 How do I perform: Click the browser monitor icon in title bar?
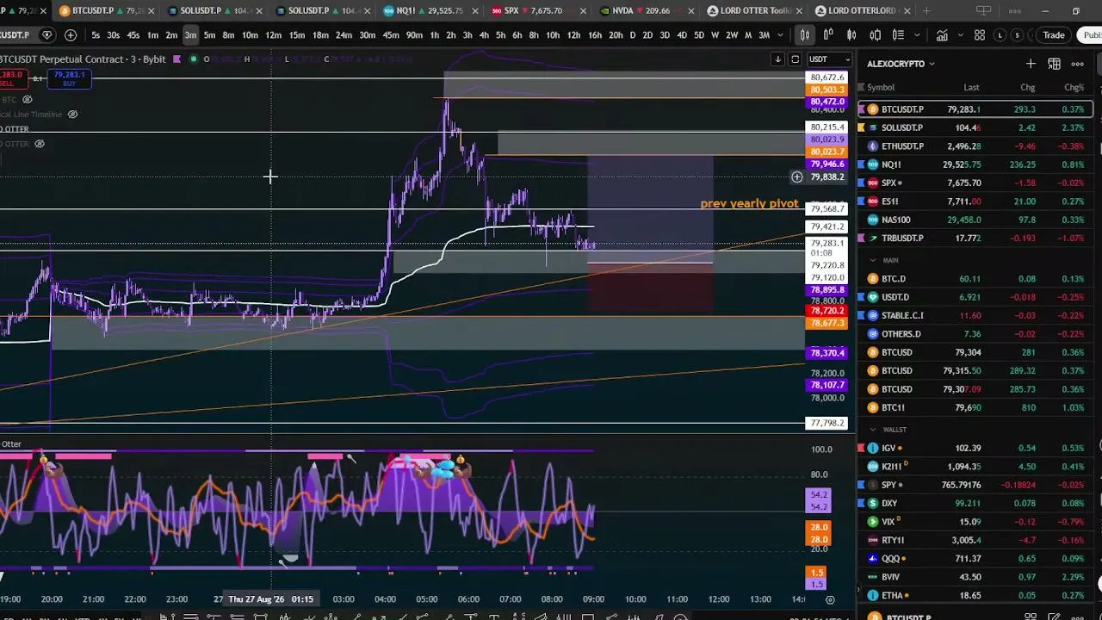point(984,11)
